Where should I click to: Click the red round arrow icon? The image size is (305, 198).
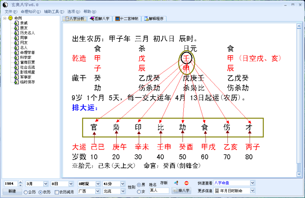click(186, 183)
